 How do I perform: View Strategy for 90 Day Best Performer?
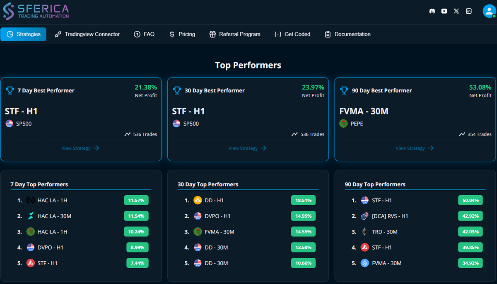click(415, 148)
